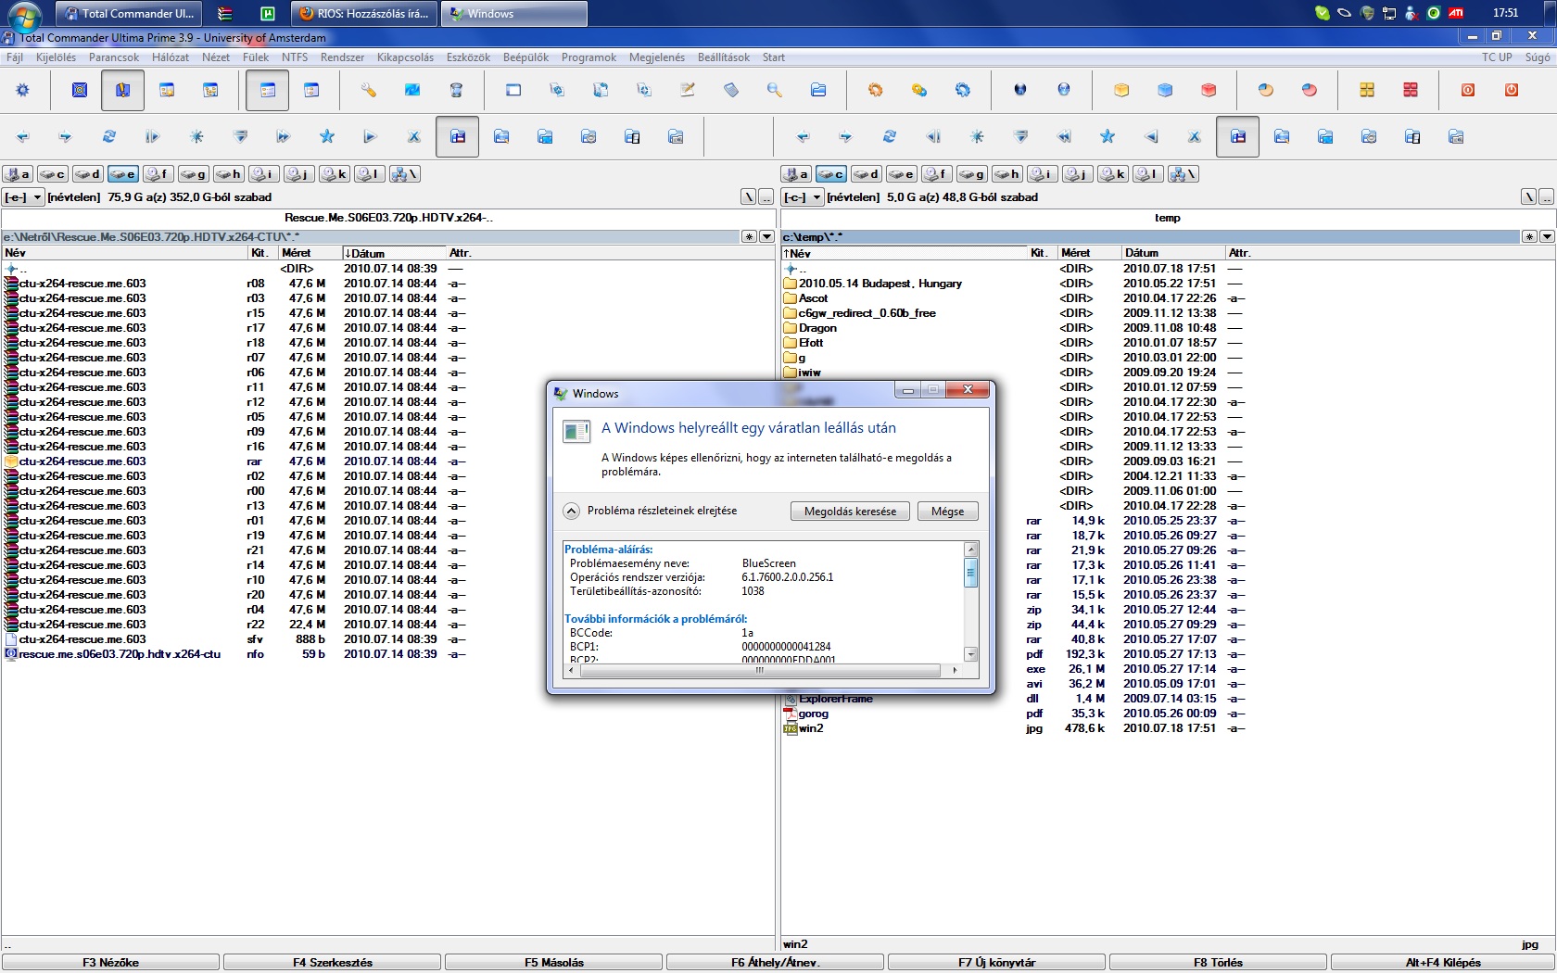Click the yellow cube toolbar icon
Viewport: 1557px width, 973px height.
[1121, 90]
